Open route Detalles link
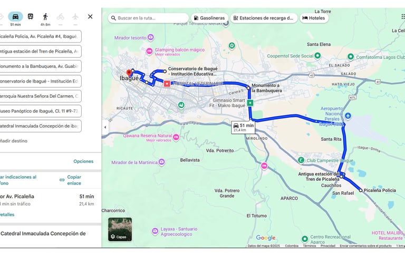This screenshot has width=405, height=256. (x=7, y=214)
